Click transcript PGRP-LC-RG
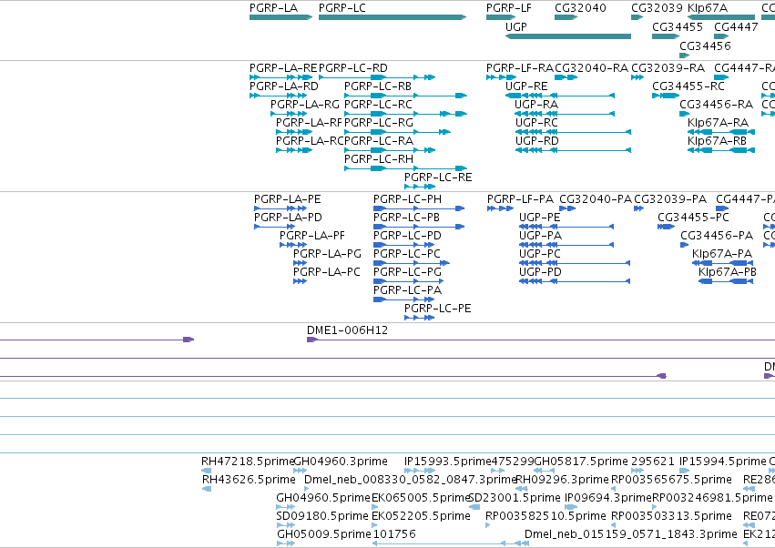 tap(397, 132)
